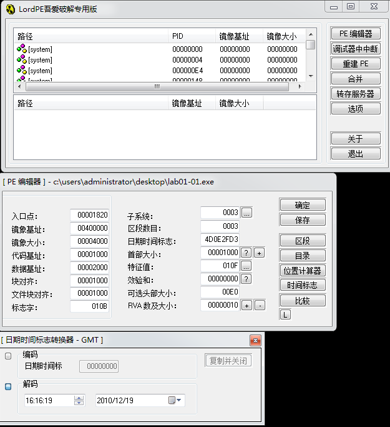Click the 关于 button
390x427 pixels.
click(x=356, y=139)
